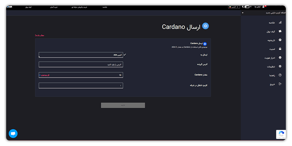Click the blue plus icon next to کل موجودی
Viewport: 292px width, 146px height.
(40, 75)
